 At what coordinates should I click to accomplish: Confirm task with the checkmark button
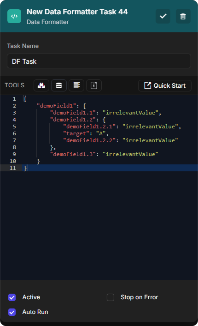163,16
